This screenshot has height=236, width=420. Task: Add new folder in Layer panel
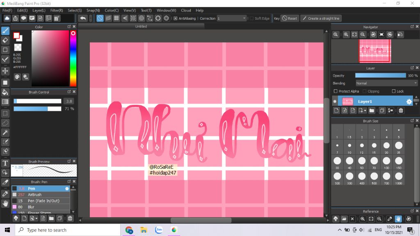pyautogui.click(x=372, y=111)
